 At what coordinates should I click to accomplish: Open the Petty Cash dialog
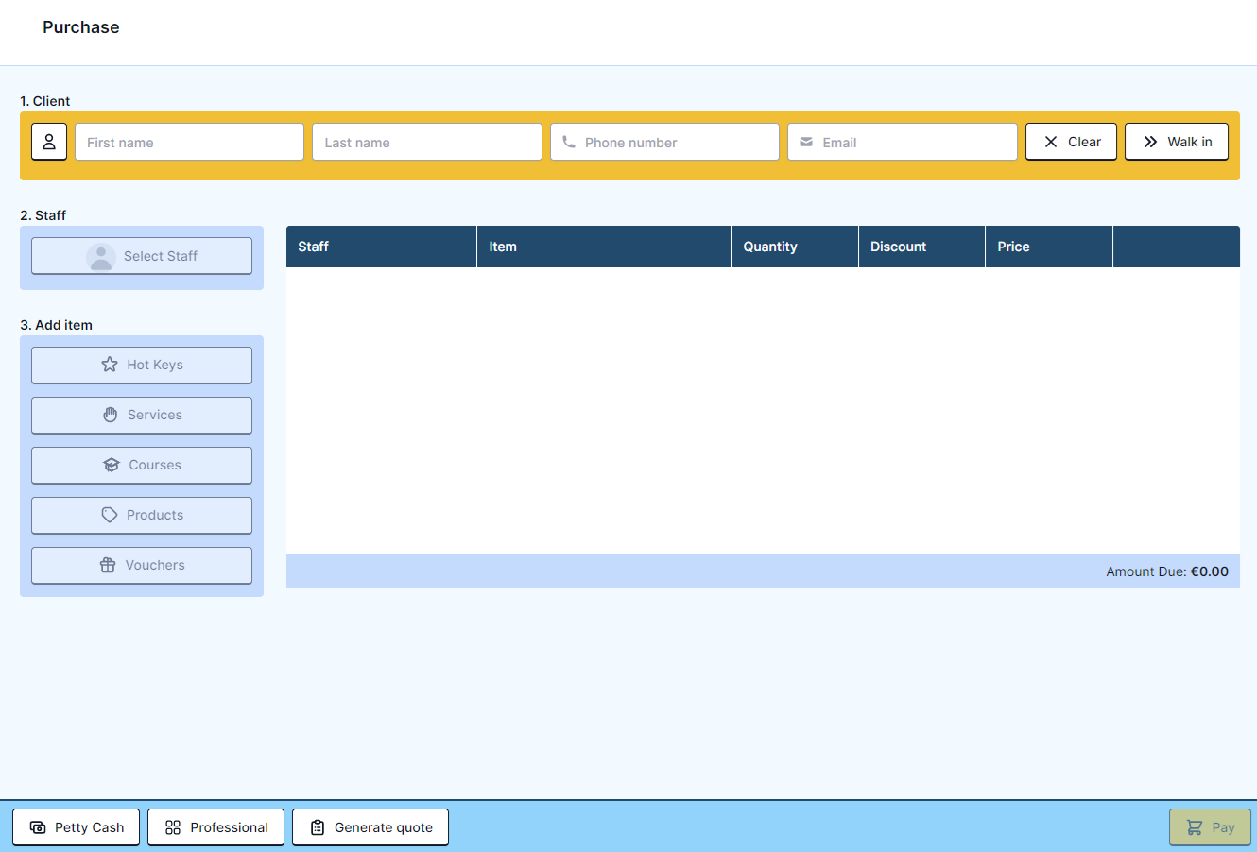click(x=76, y=827)
